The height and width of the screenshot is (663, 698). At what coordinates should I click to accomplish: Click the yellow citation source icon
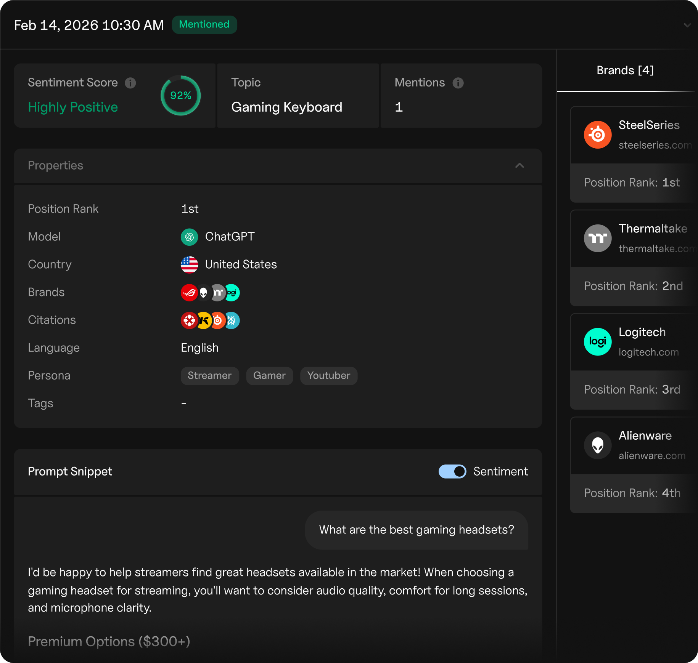pyautogui.click(x=204, y=320)
